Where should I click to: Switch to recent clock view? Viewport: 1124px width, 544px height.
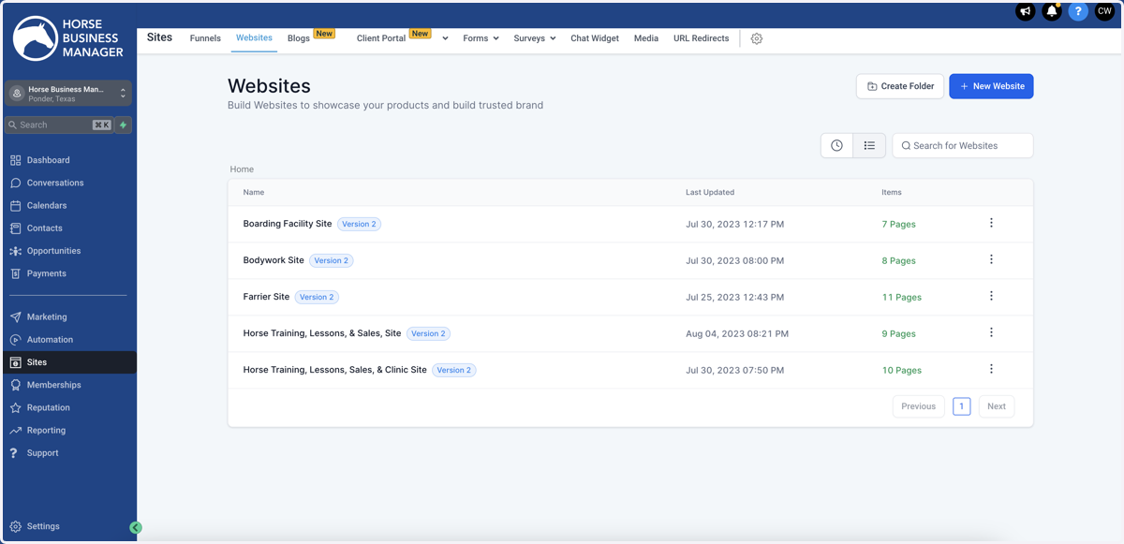click(x=836, y=145)
